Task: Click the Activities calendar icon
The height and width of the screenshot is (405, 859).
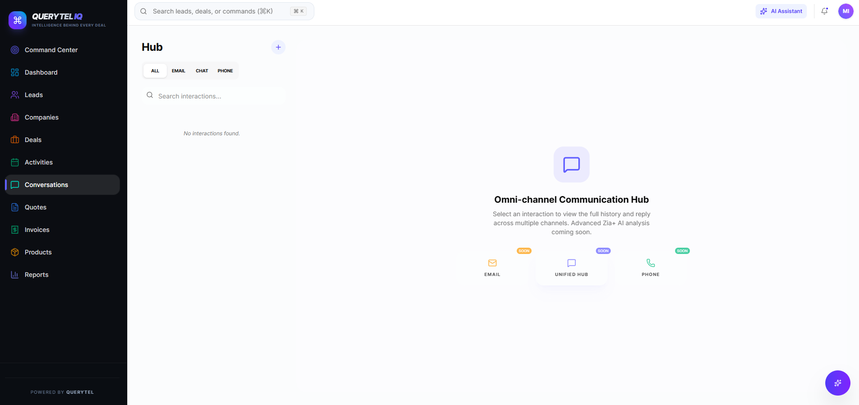Action: click(x=15, y=162)
